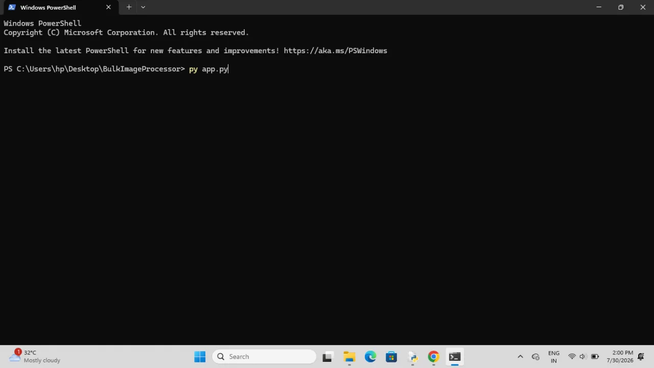
Task: Click the taskbar Search box
Action: point(264,357)
